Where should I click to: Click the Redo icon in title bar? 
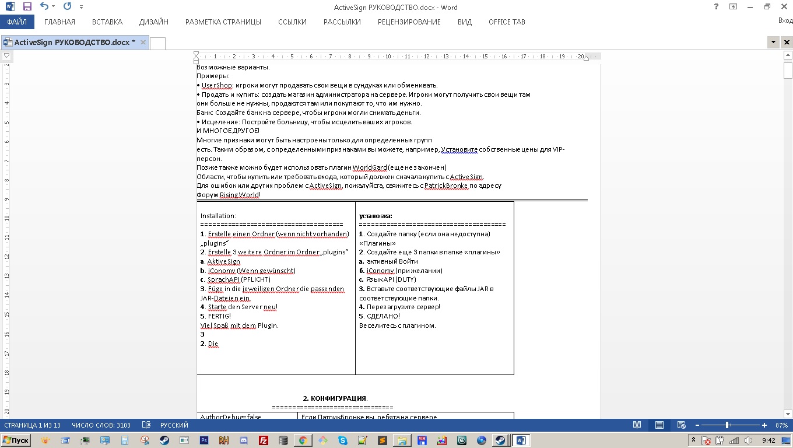pyautogui.click(x=67, y=7)
